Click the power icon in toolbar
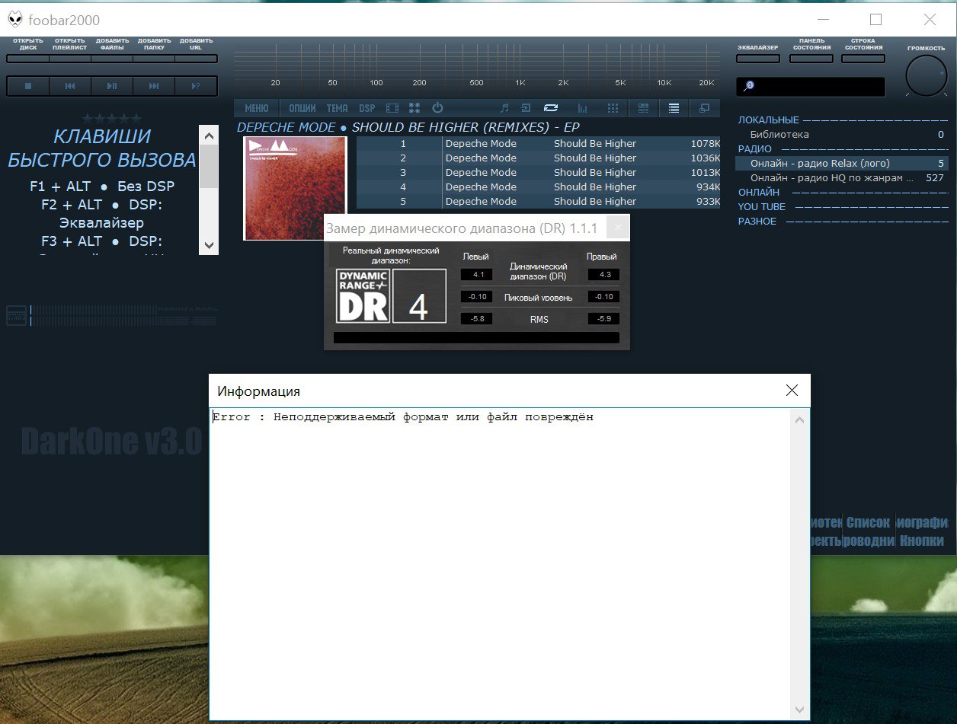 click(437, 108)
